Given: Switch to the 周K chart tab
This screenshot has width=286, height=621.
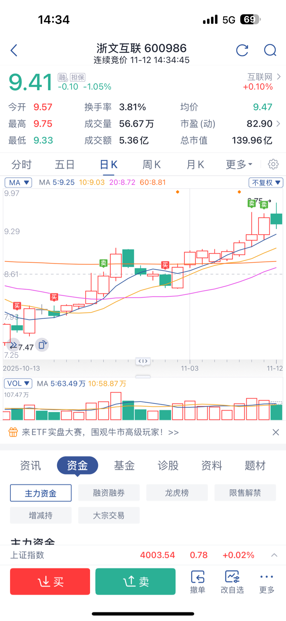Looking at the screenshot, I should pyautogui.click(x=152, y=164).
